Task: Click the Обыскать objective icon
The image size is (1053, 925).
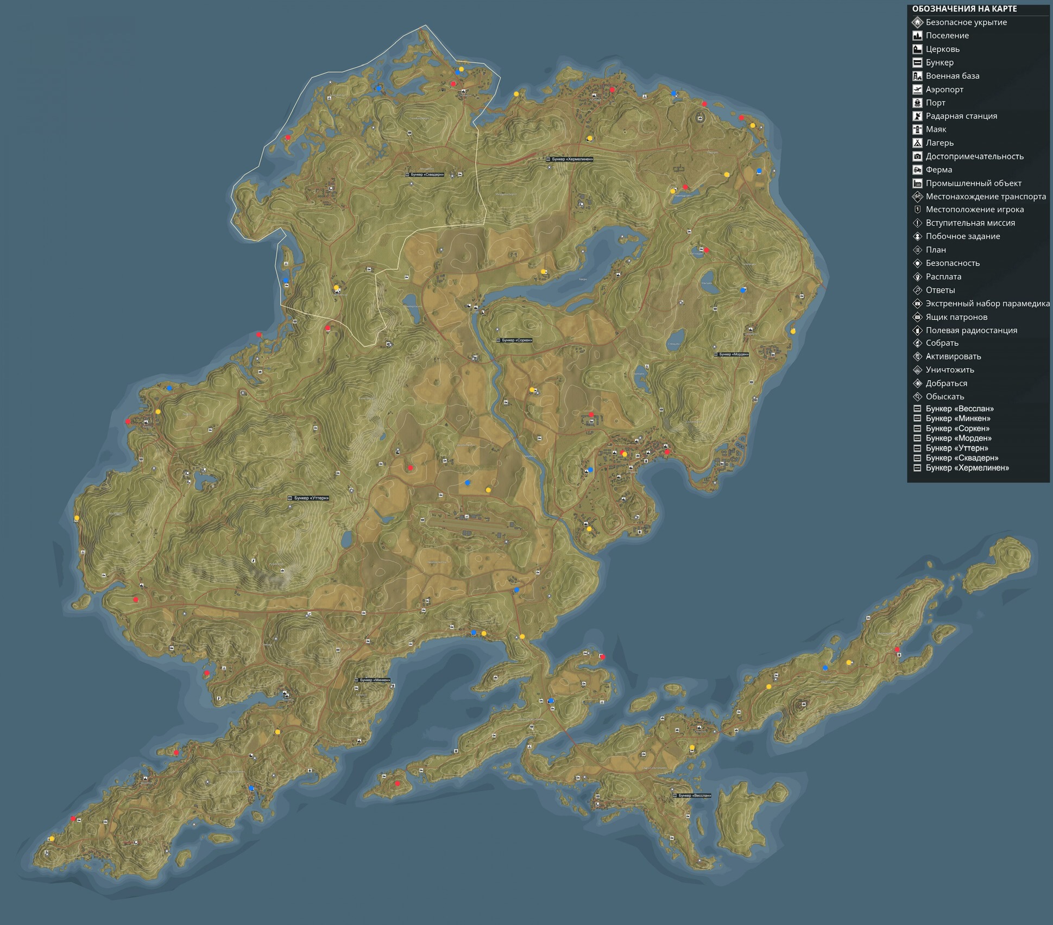Action: pyautogui.click(x=917, y=396)
